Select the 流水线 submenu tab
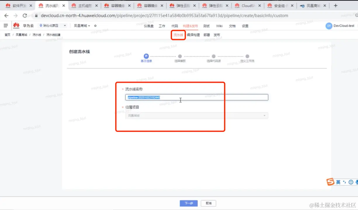 click(x=178, y=35)
